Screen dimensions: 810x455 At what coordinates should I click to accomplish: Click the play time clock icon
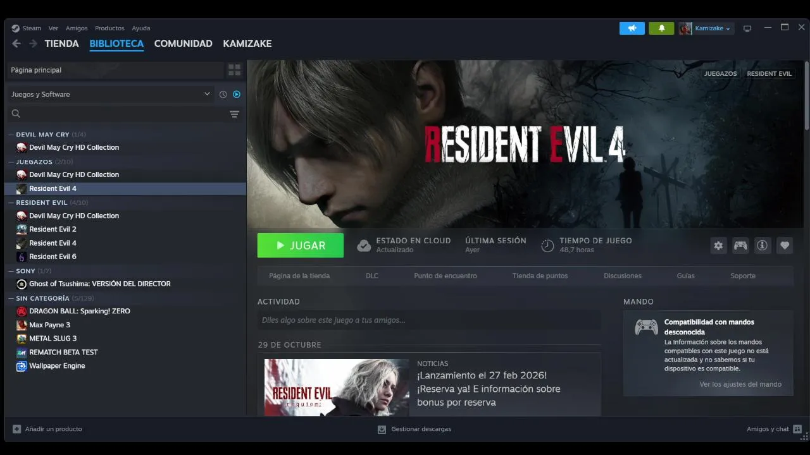tap(548, 245)
